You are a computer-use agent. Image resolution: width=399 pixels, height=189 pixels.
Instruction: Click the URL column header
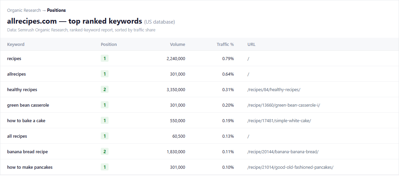(252, 45)
